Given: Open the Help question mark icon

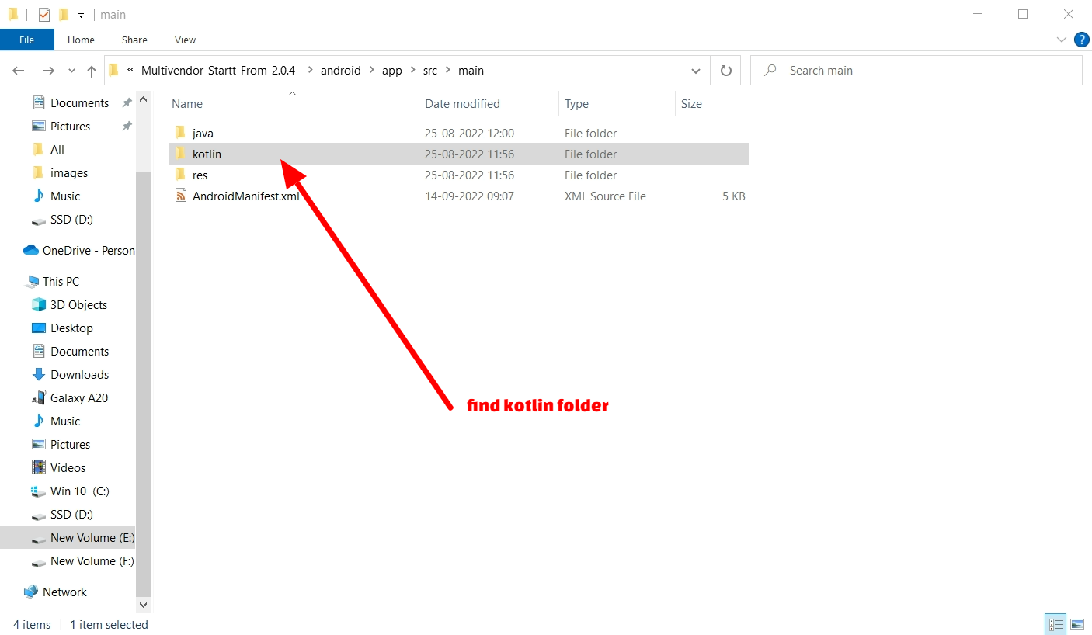Looking at the screenshot, I should (1081, 40).
